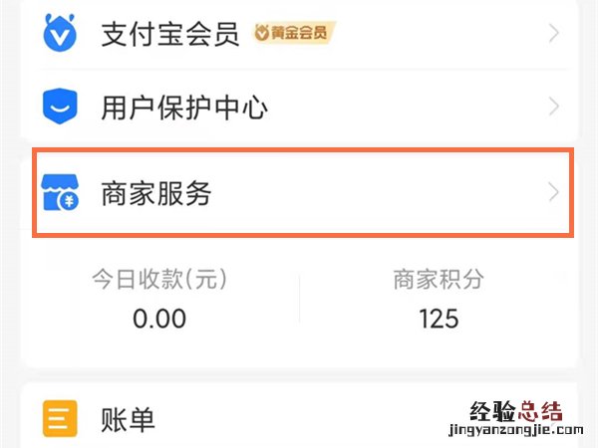
Task: Expand 支付宝会员 row using its chevron
Action: click(x=554, y=36)
